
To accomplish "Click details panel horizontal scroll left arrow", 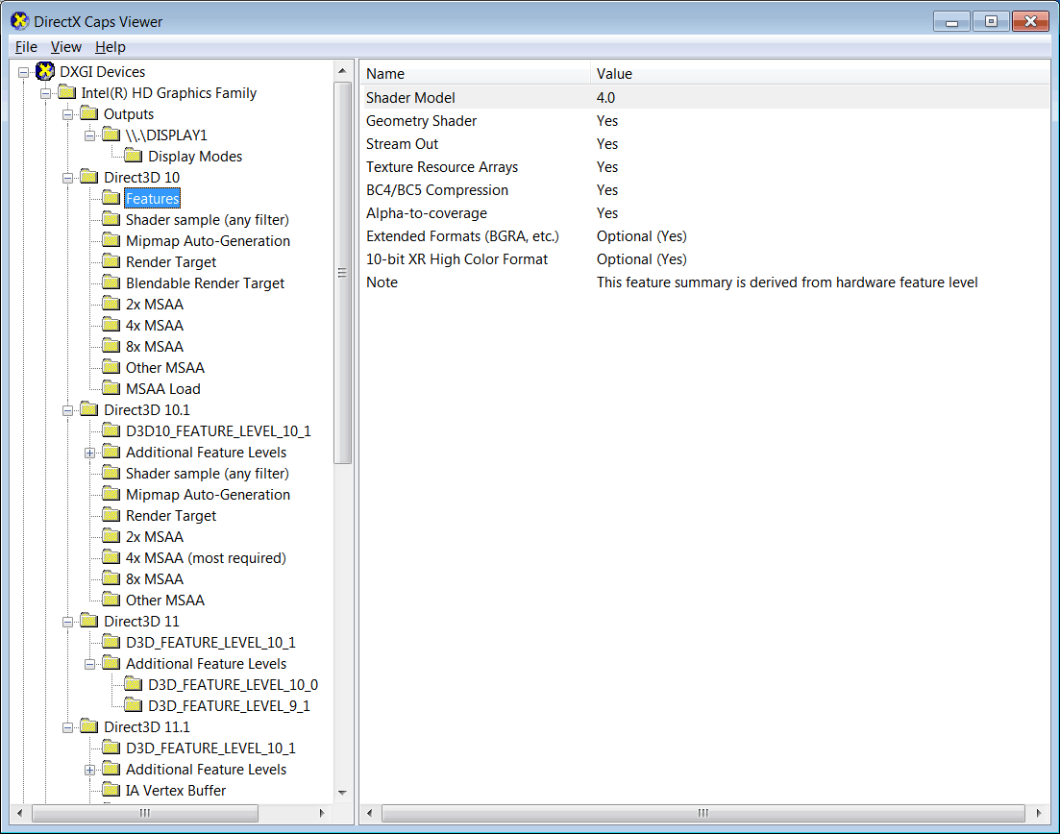I will tap(369, 813).
